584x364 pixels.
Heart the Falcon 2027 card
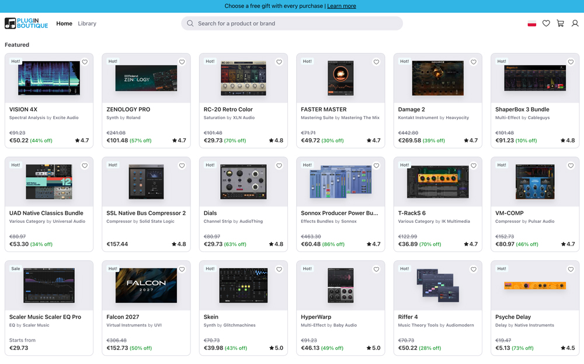pos(182,269)
